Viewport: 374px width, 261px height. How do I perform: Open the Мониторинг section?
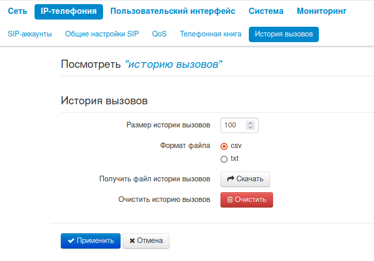tap(321, 11)
